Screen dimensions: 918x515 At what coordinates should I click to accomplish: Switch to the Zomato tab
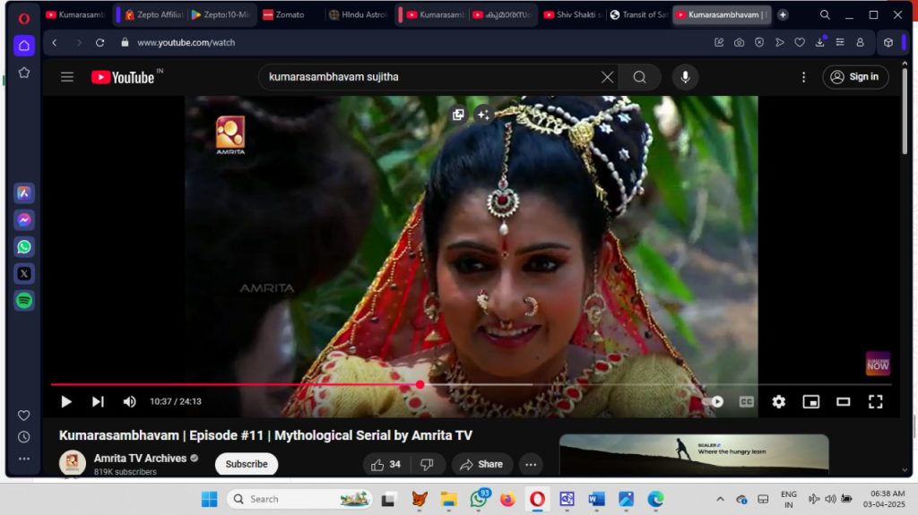288,14
